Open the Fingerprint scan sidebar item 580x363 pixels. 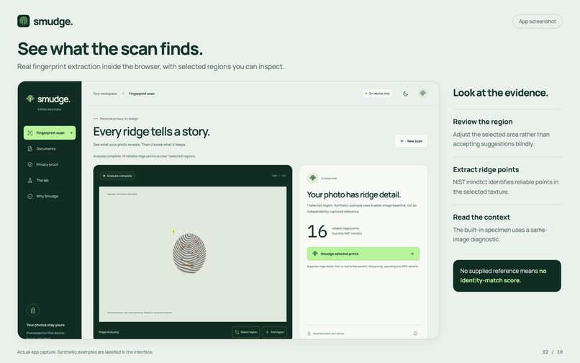50,133
